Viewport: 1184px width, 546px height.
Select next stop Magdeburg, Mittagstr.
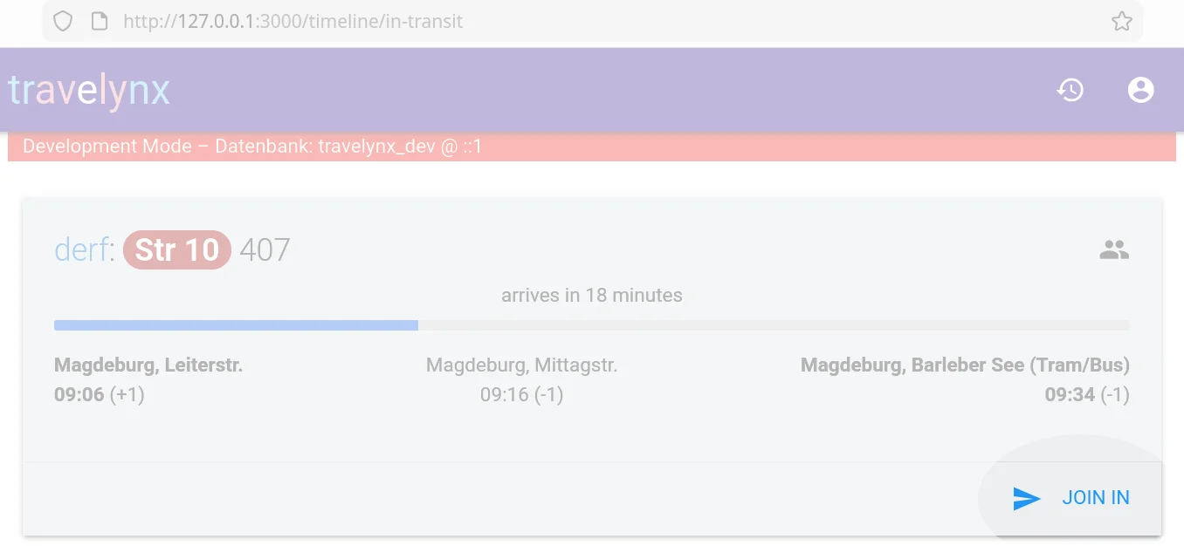521,365
